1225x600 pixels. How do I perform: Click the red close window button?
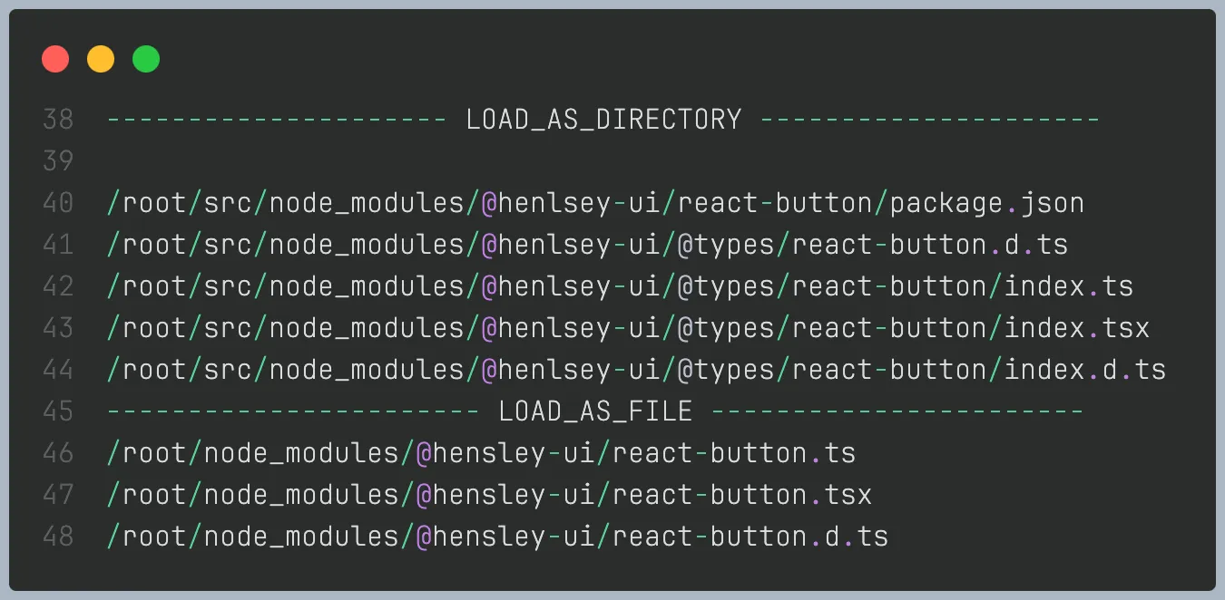[55, 60]
